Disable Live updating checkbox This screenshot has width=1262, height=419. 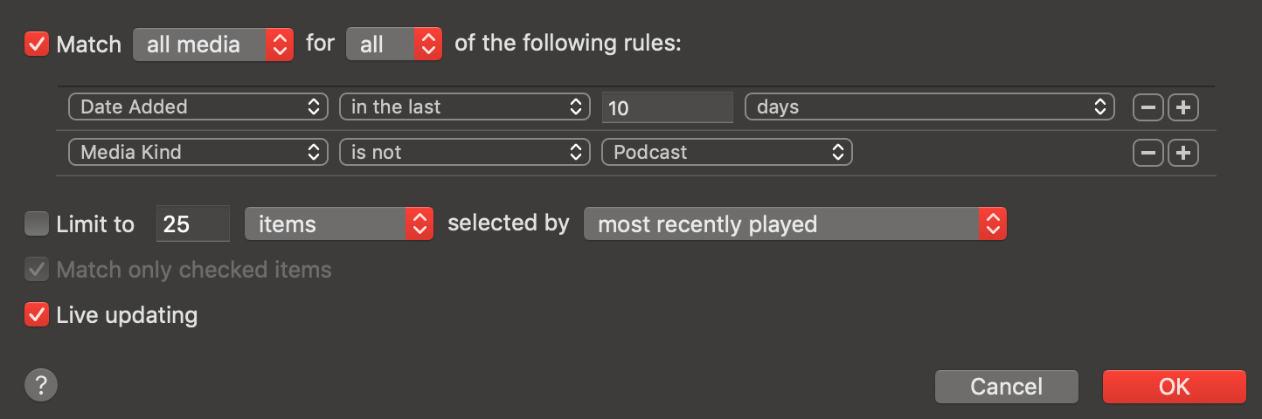click(37, 314)
